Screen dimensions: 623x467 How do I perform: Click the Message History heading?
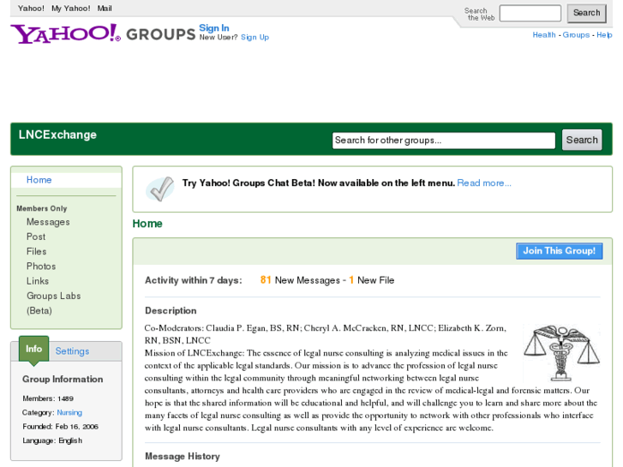click(183, 456)
